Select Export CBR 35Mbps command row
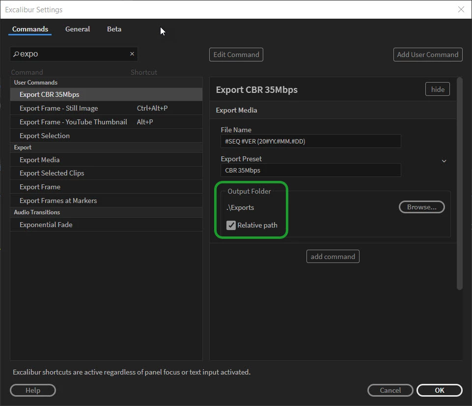 106,94
